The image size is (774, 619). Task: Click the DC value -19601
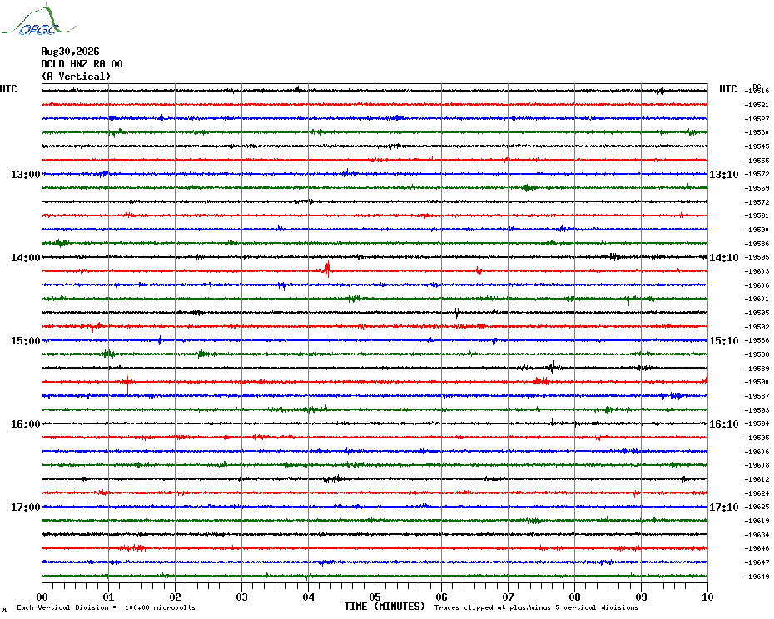757,300
